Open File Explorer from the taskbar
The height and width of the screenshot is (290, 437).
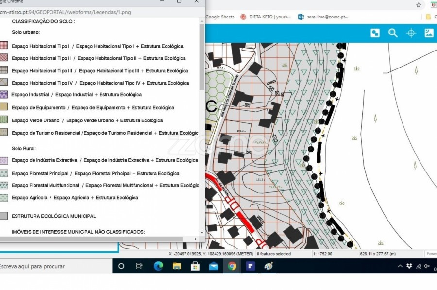pyautogui.click(x=177, y=266)
